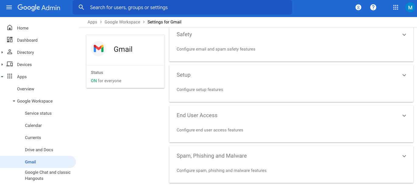
Task: Open Directory in sidebar
Action: coord(26,52)
